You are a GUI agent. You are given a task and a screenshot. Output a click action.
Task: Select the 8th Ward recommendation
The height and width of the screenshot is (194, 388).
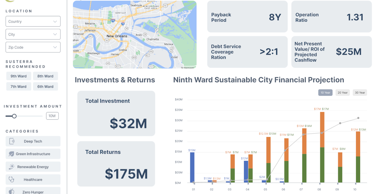[x=45, y=76]
